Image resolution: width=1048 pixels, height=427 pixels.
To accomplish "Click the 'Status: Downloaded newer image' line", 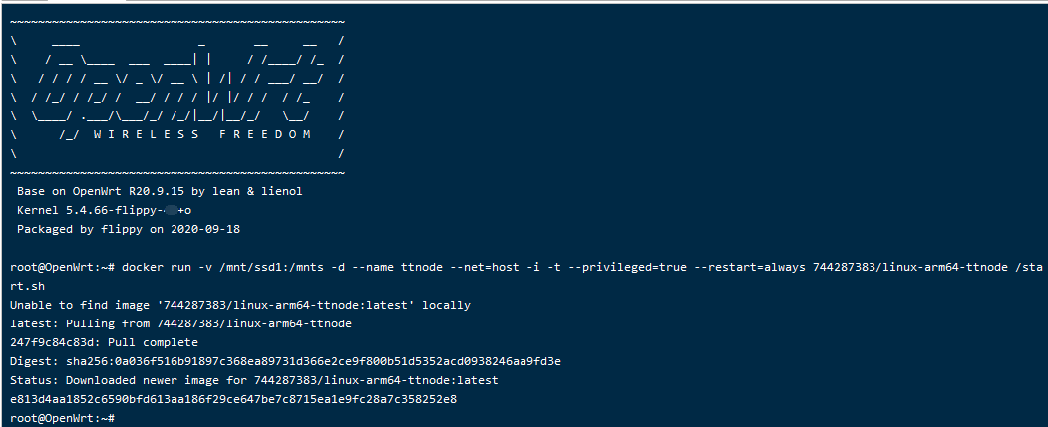I will coord(254,380).
